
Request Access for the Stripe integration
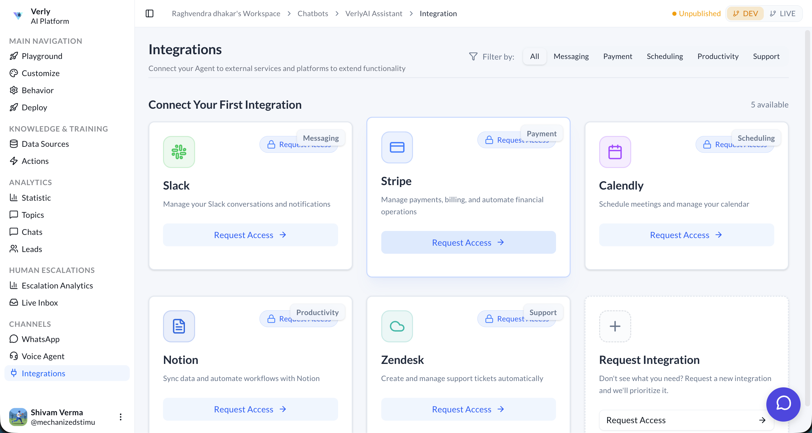(468, 242)
